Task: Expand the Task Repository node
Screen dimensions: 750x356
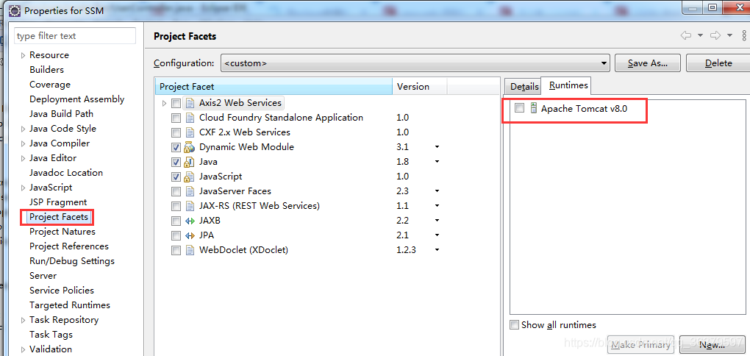Action: pos(23,321)
